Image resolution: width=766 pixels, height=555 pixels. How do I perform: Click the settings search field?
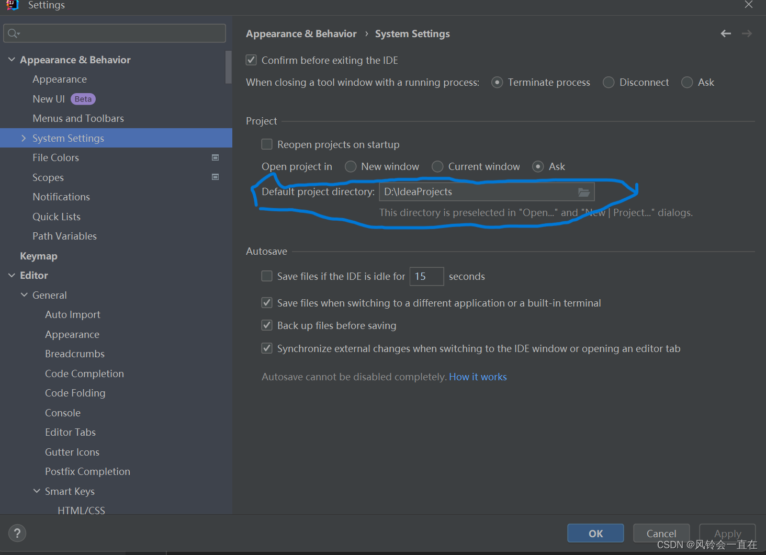115,33
